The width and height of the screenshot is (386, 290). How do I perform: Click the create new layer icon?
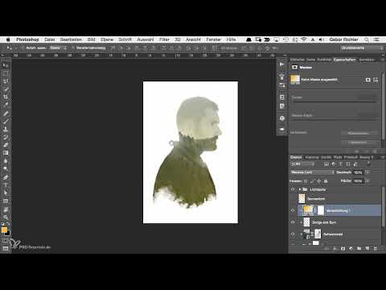(x=368, y=249)
